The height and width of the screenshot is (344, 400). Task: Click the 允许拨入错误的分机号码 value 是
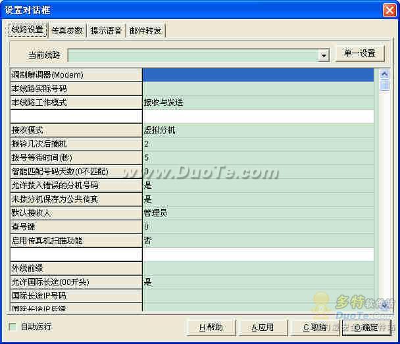click(x=148, y=185)
